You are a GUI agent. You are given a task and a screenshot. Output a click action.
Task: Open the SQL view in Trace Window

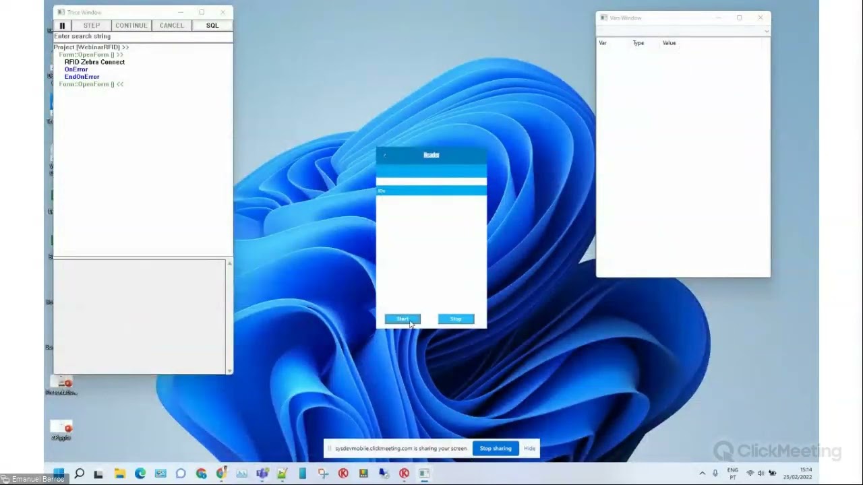(x=212, y=26)
